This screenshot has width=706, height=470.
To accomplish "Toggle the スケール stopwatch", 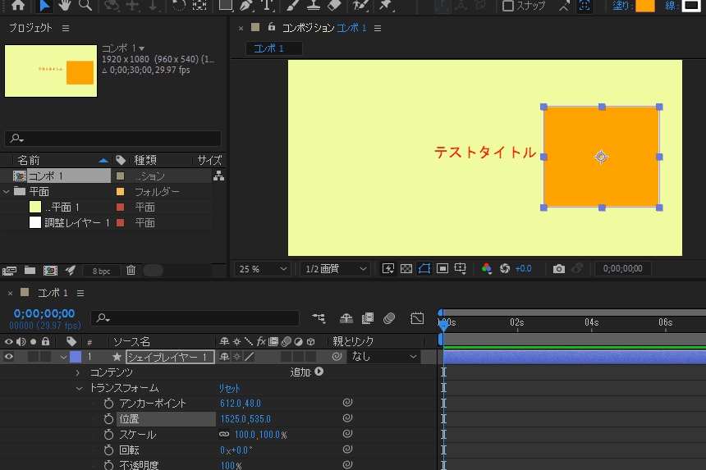I will (x=108, y=435).
